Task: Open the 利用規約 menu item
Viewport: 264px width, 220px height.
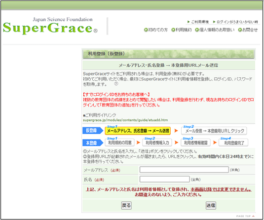Action: 184,30
